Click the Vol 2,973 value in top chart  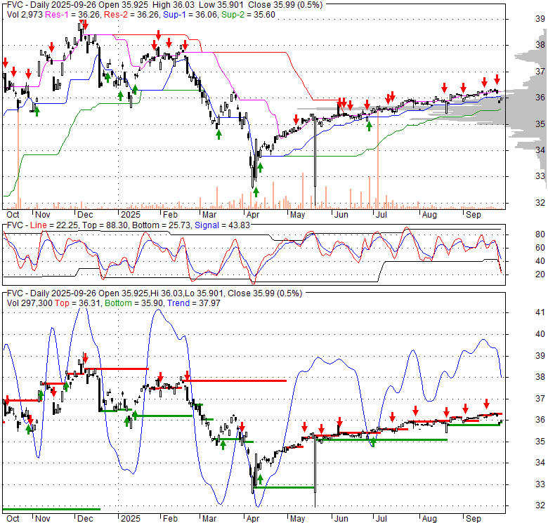click(25, 15)
